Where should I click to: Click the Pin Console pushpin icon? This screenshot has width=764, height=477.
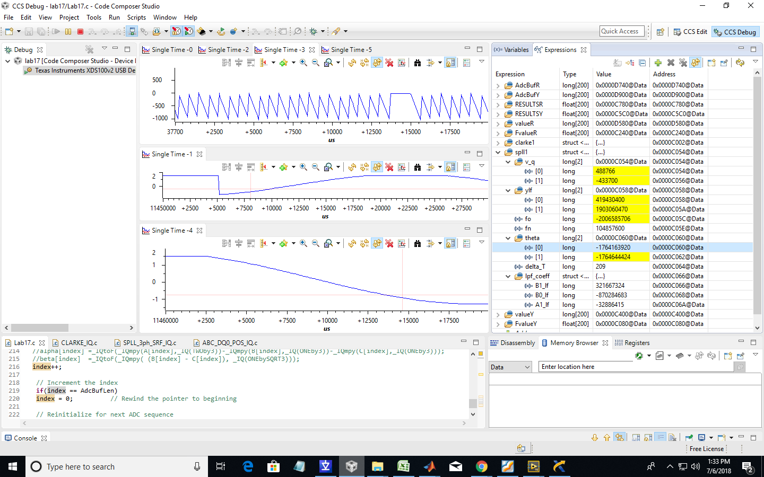tap(689, 438)
